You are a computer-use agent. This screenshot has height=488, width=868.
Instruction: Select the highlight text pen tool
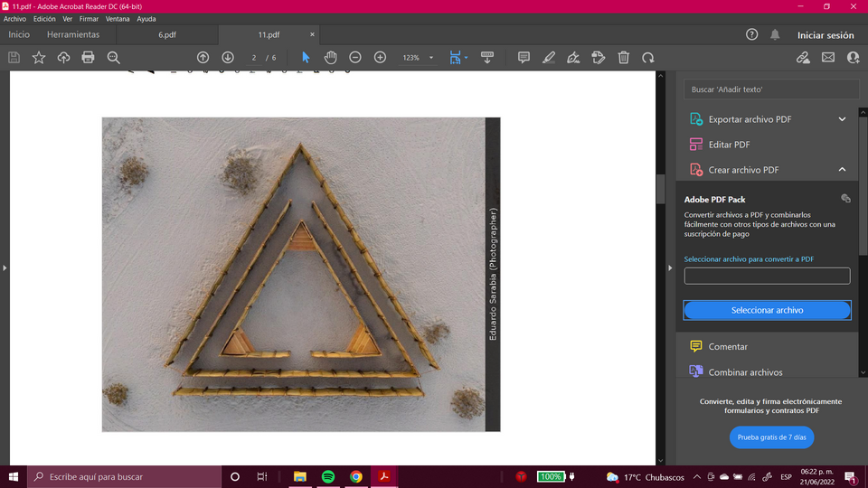point(548,57)
